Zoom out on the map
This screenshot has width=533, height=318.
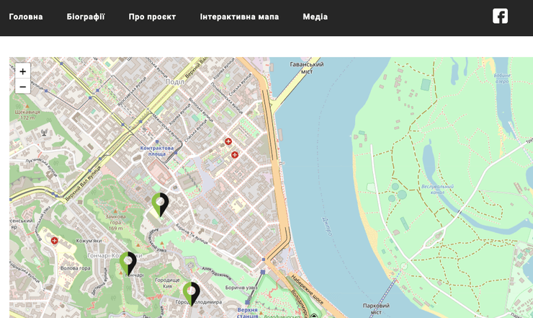[x=23, y=87]
